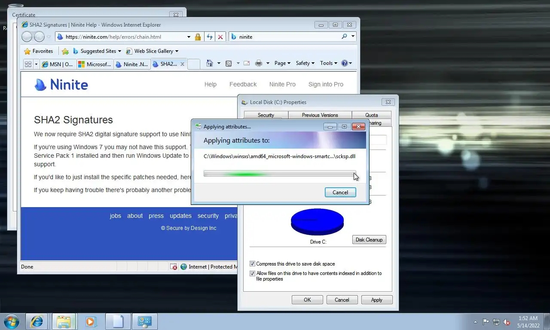550x330 pixels.
Task: Switch to the Microsoft browser tab
Action: click(94, 64)
